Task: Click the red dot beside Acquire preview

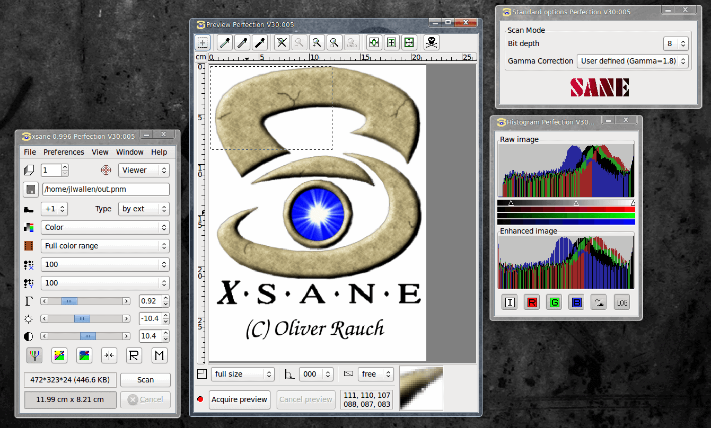Action: click(200, 399)
